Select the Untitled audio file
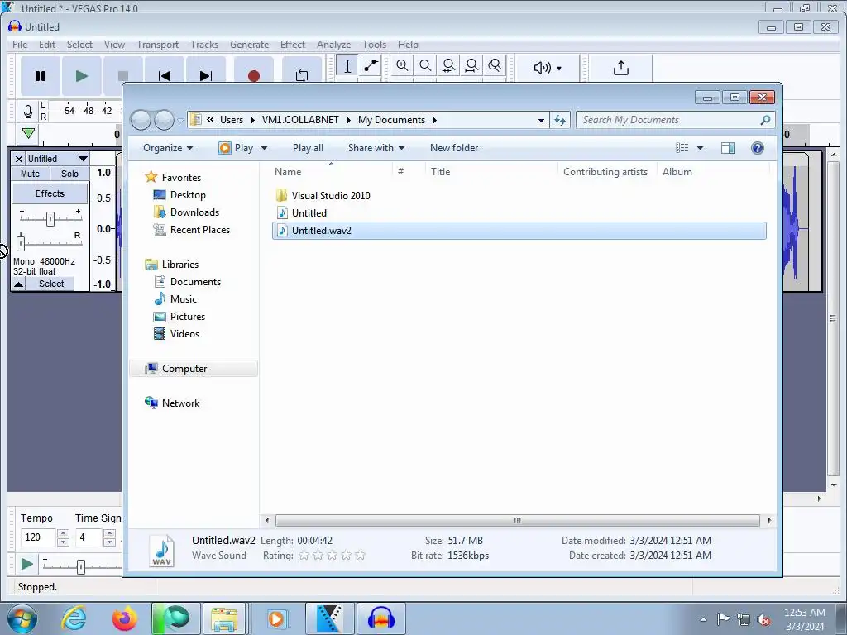This screenshot has height=635, width=847. tap(309, 213)
